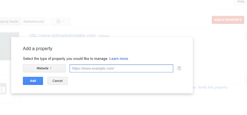Click the question mark help icon
Image resolution: width=247 pixels, height=115 pixels.
click(x=179, y=68)
